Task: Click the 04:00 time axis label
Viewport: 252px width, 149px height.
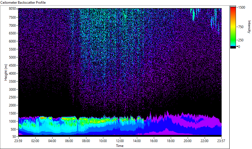Action: click(x=52, y=141)
